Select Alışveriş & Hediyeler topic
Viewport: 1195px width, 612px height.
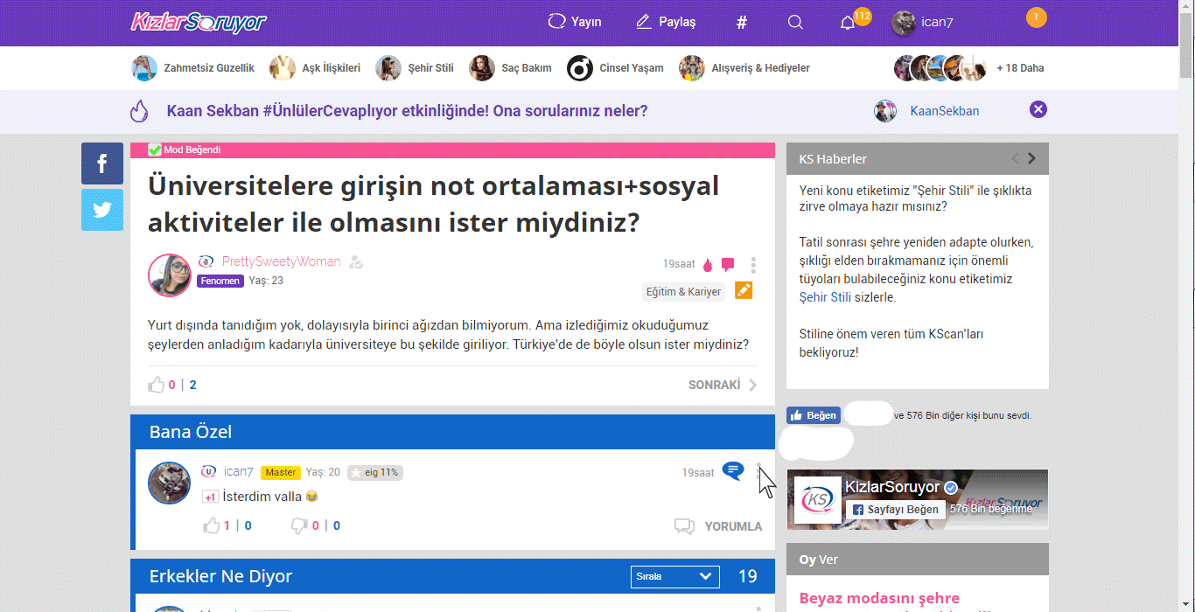[x=744, y=68]
